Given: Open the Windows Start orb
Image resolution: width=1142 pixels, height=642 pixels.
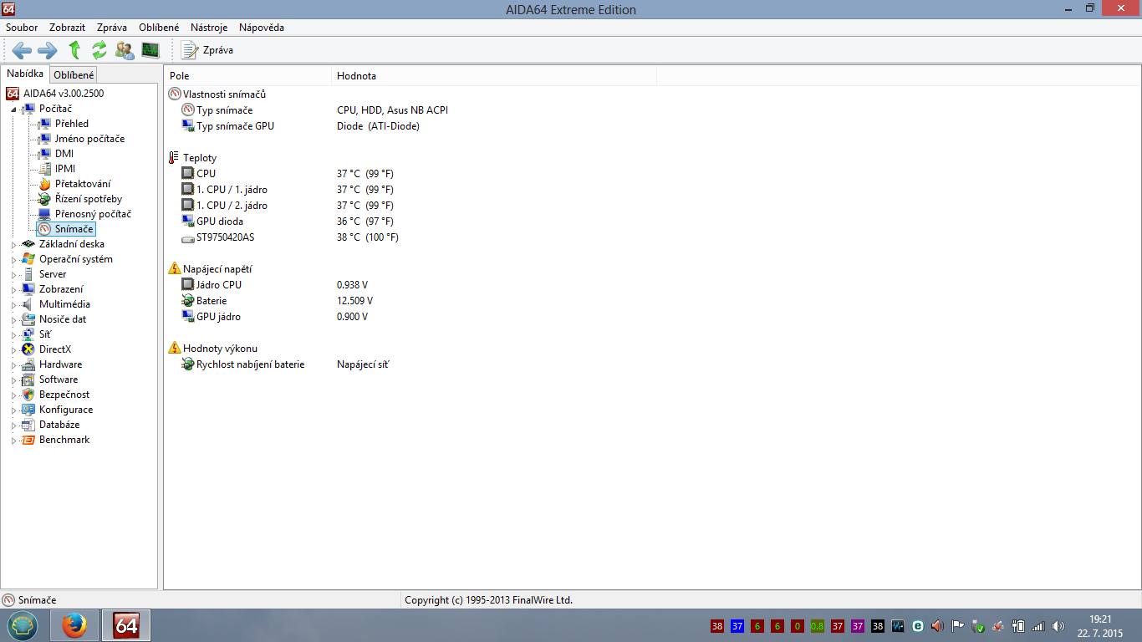Looking at the screenshot, I should (x=23, y=625).
